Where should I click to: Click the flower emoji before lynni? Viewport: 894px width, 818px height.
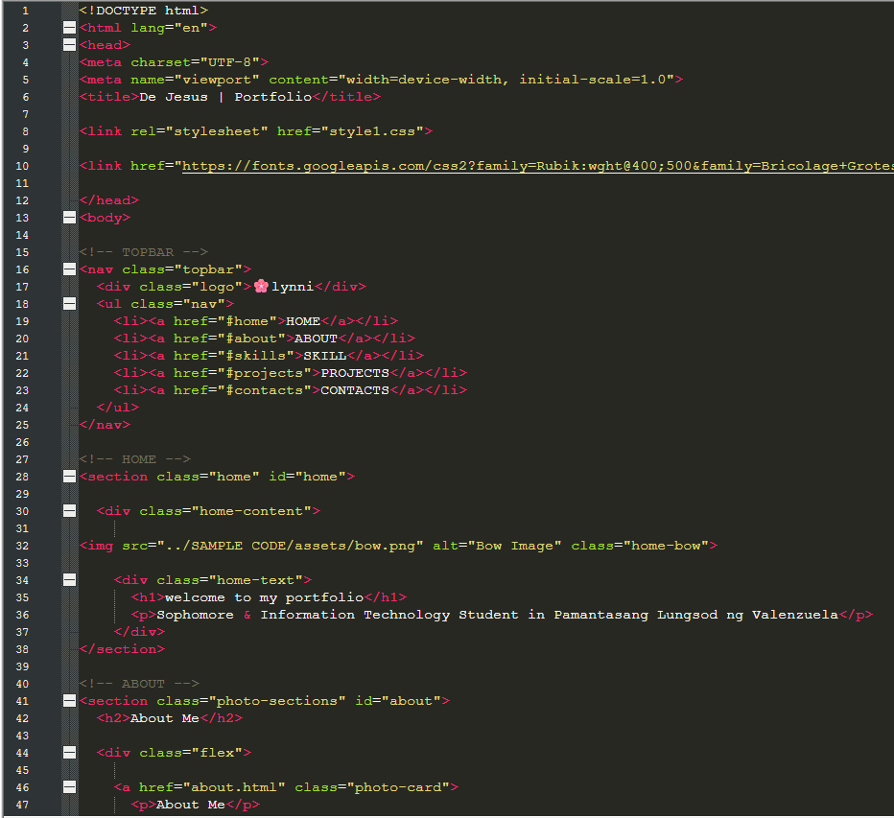coord(261,286)
